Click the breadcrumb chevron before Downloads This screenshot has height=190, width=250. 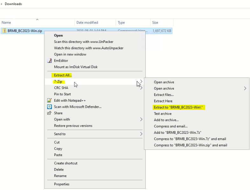click(2, 4)
